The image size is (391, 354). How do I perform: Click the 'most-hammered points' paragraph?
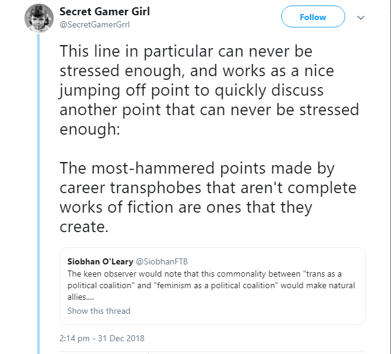208,197
